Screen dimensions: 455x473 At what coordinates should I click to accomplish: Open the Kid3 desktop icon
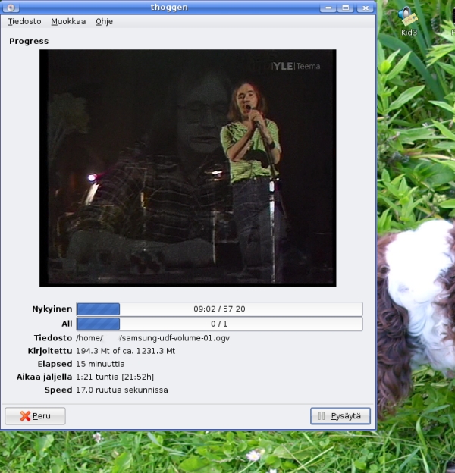pos(409,22)
